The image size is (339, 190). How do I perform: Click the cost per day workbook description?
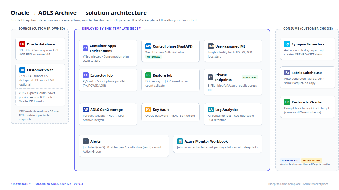point(217,147)
